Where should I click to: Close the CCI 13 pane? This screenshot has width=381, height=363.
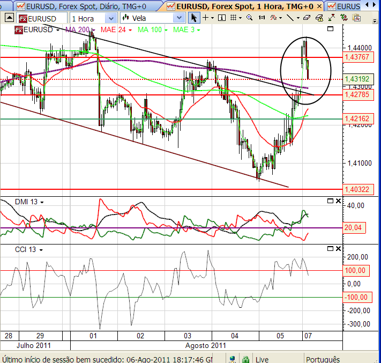coord(338,248)
